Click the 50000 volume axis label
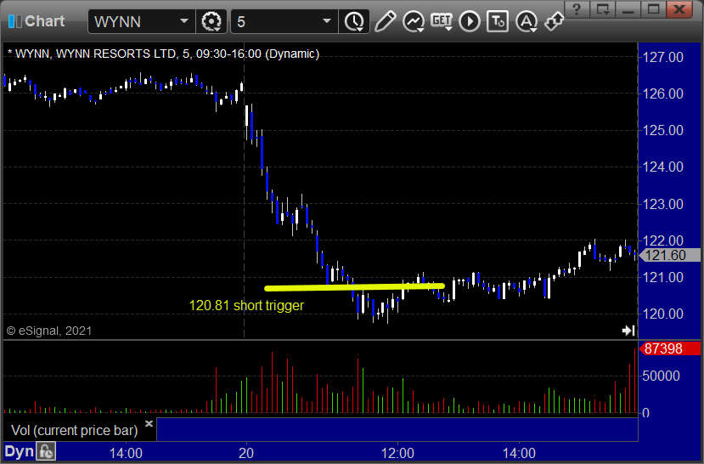The image size is (704, 464). click(661, 376)
